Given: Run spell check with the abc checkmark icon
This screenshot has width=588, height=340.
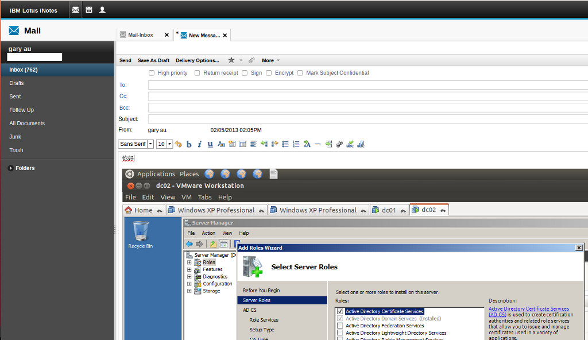Looking at the screenshot, I should pos(350,144).
